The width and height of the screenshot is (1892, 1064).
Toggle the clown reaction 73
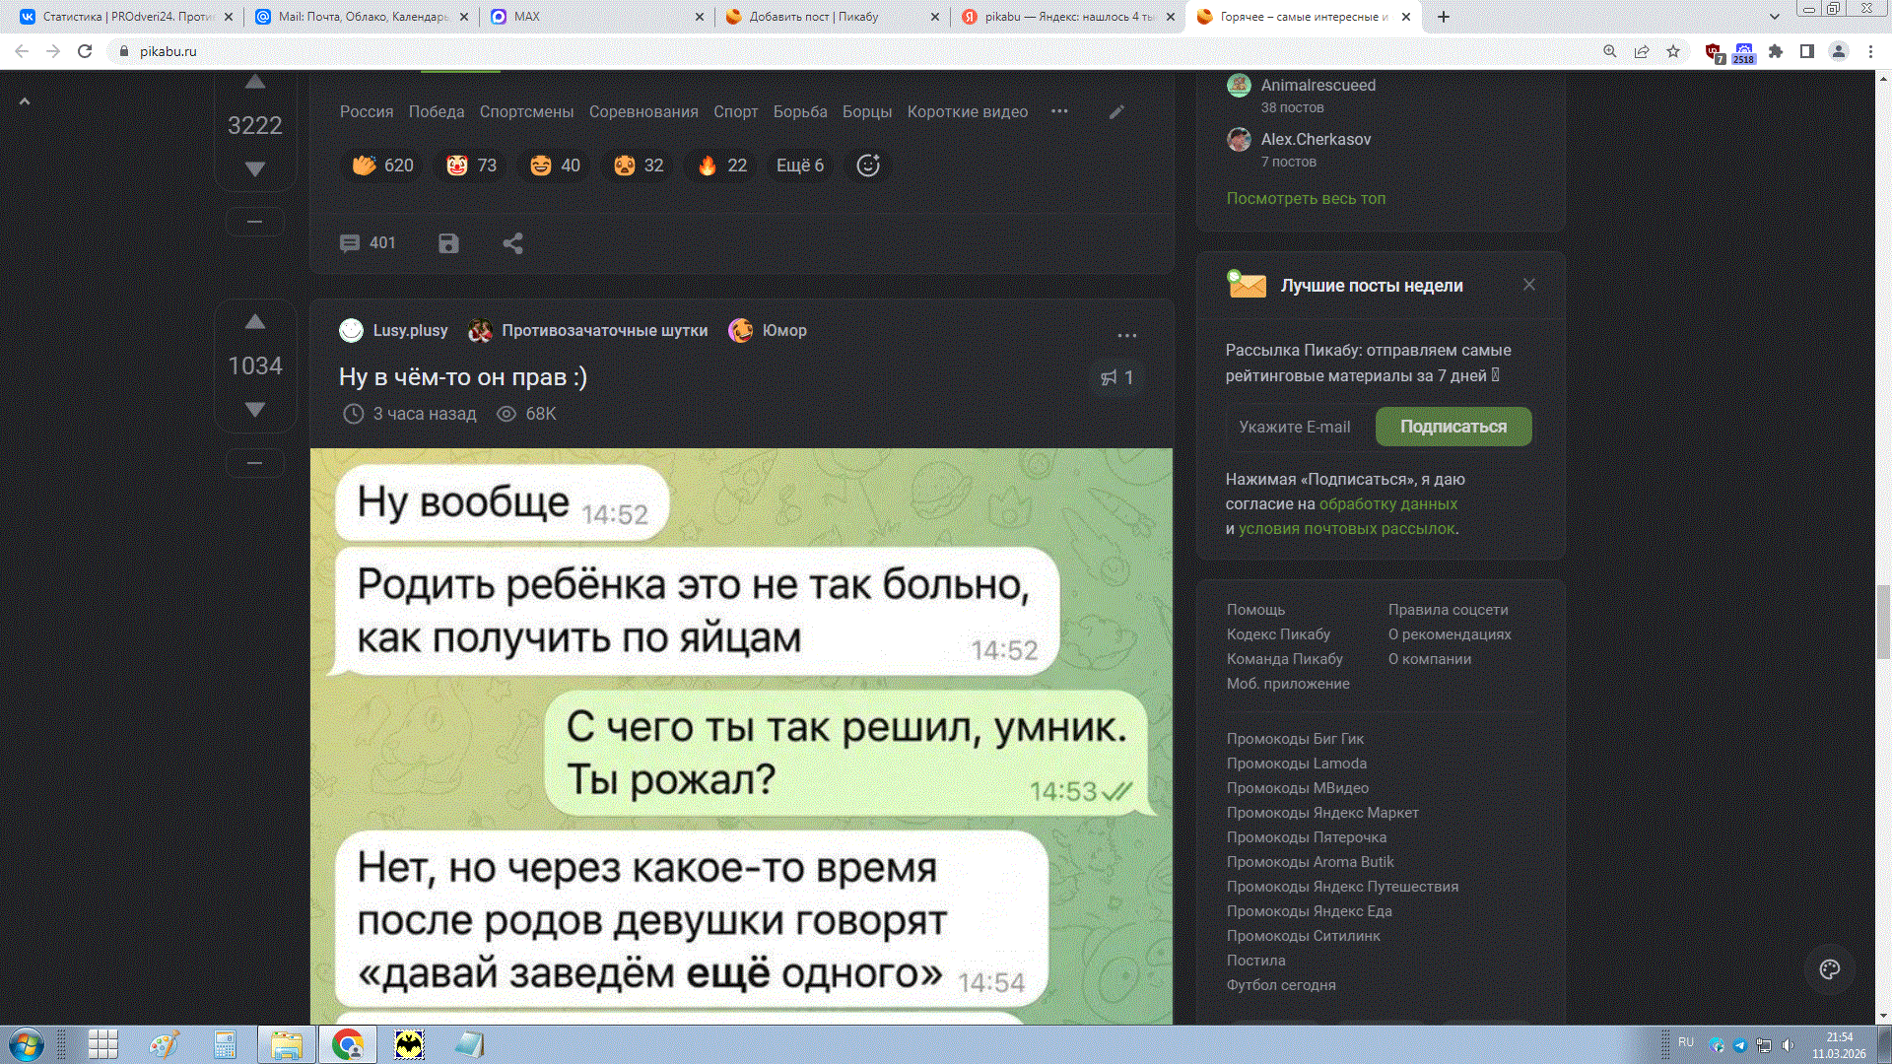coord(471,166)
